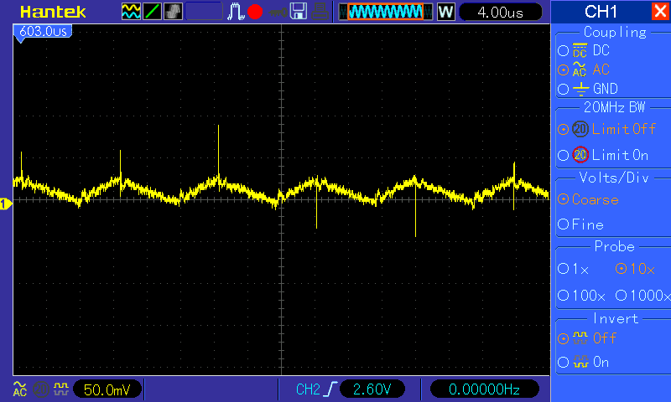Click the empty dark box in the top toolbar
The image size is (671, 402).
coord(204,12)
